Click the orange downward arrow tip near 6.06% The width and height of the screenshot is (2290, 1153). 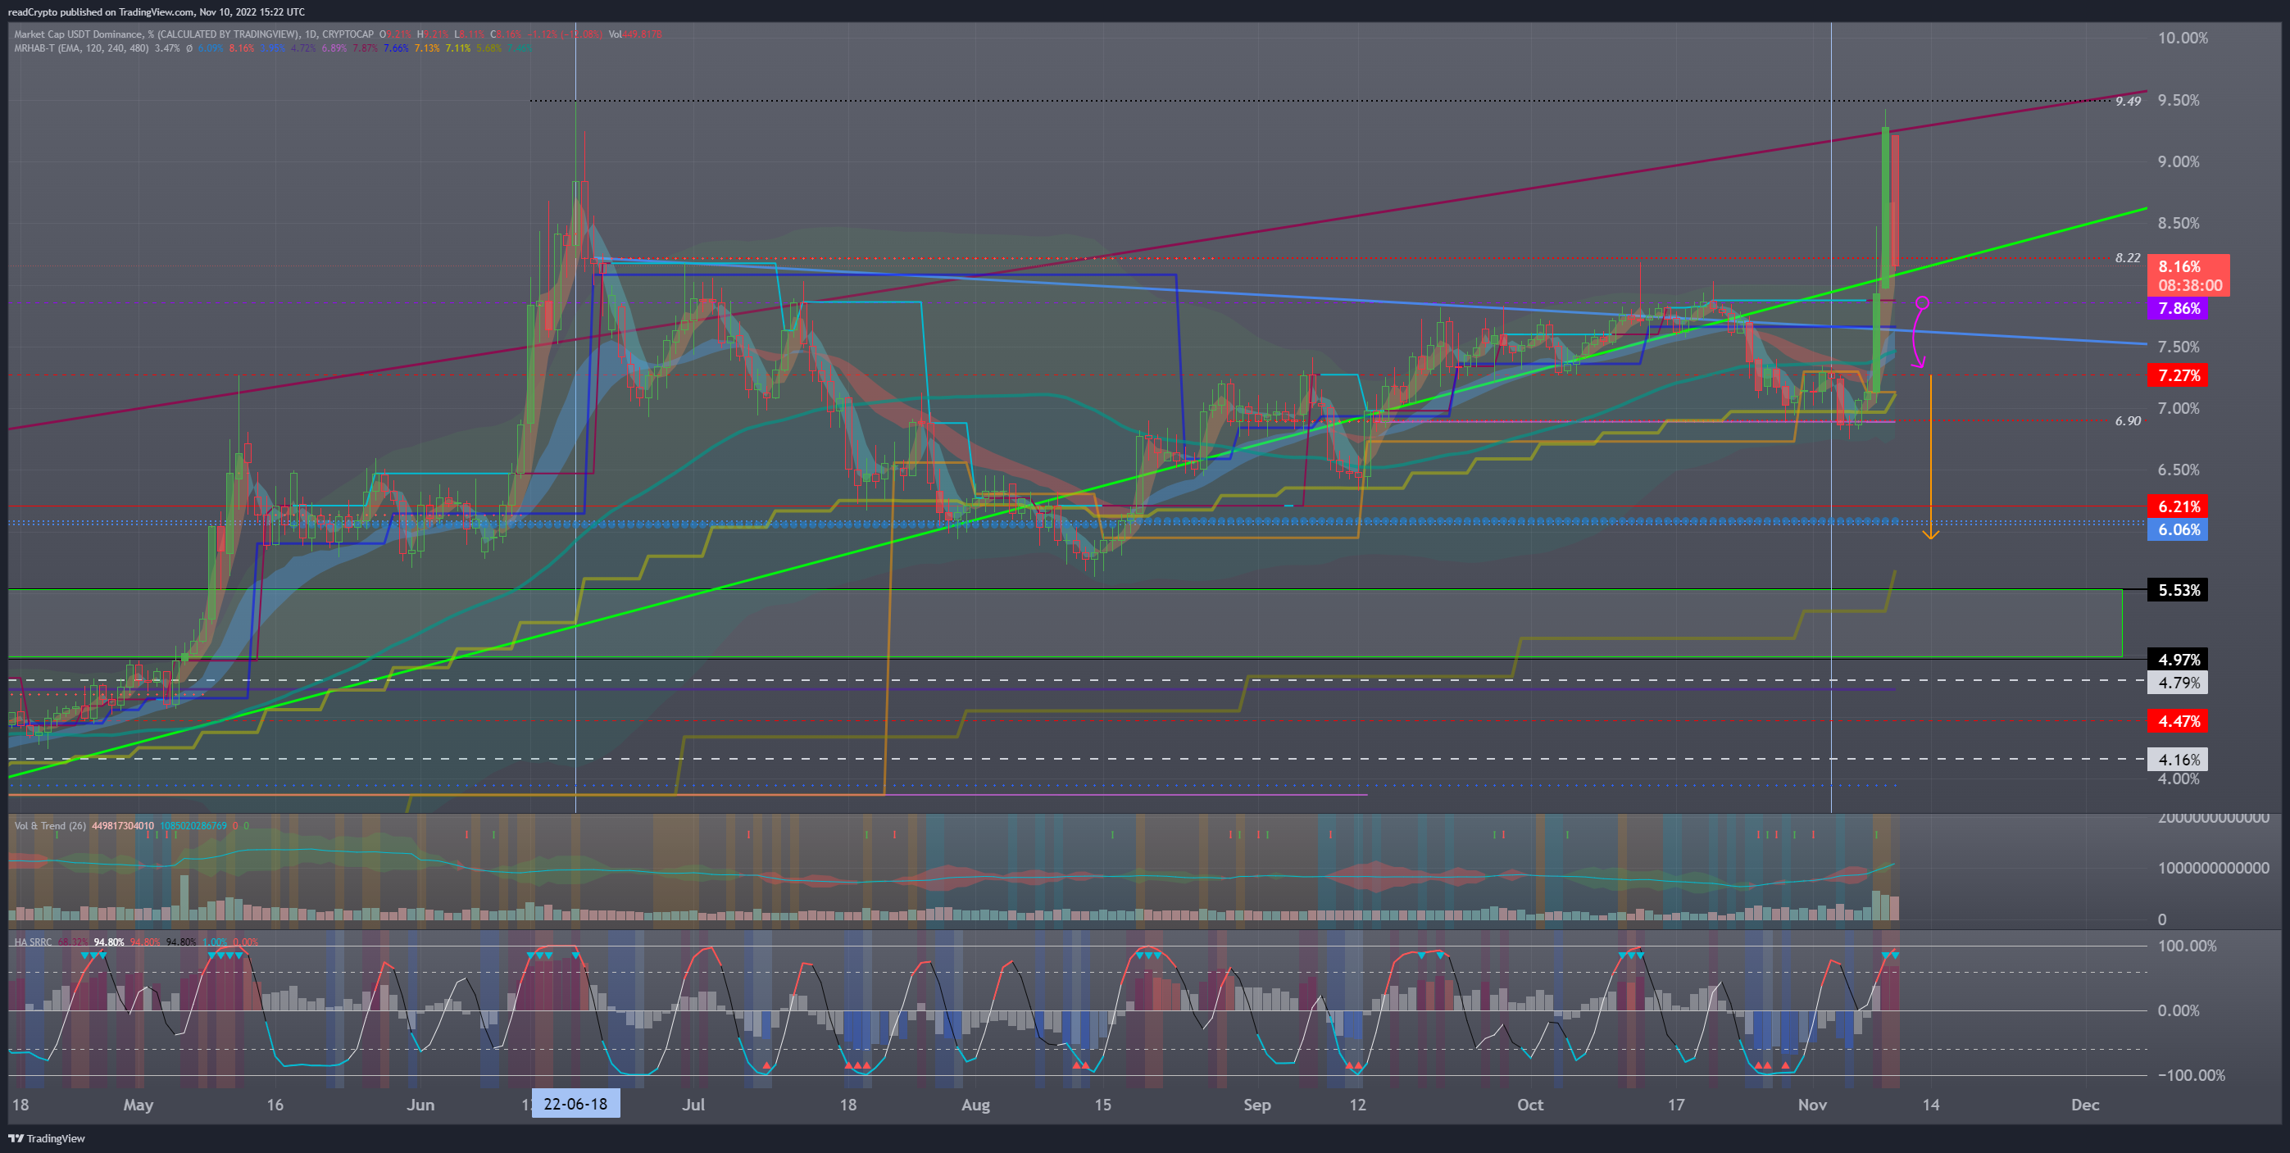coord(1930,534)
